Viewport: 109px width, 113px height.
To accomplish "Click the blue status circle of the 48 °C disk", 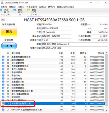I will click(1, 10).
